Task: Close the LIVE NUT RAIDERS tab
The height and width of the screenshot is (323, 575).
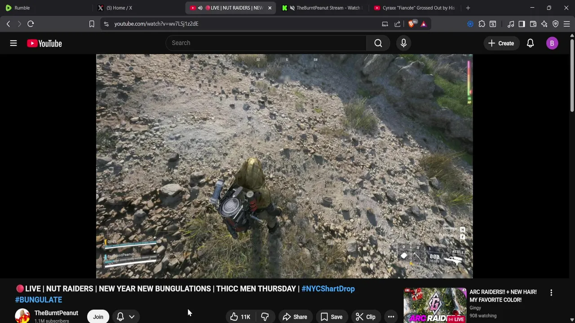Action: click(x=270, y=8)
